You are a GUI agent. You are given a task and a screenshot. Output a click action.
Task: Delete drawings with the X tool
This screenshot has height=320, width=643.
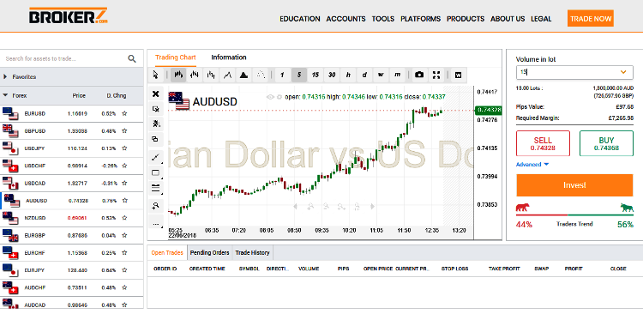click(155, 94)
